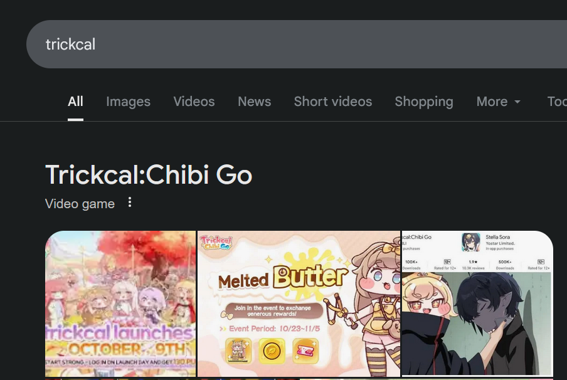The height and width of the screenshot is (380, 567).
Task: Switch to the Videos tab
Action: 194,102
